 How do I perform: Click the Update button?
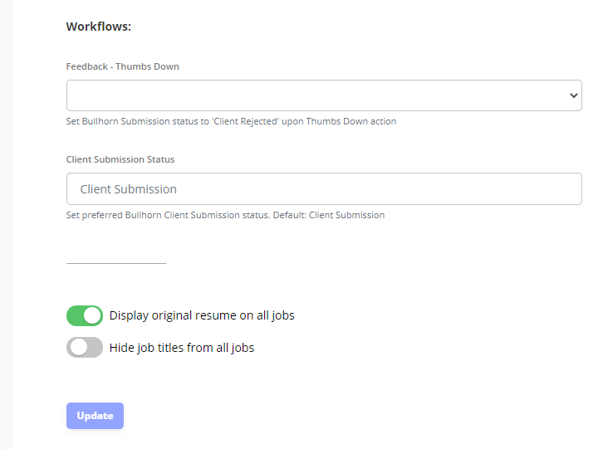[95, 416]
